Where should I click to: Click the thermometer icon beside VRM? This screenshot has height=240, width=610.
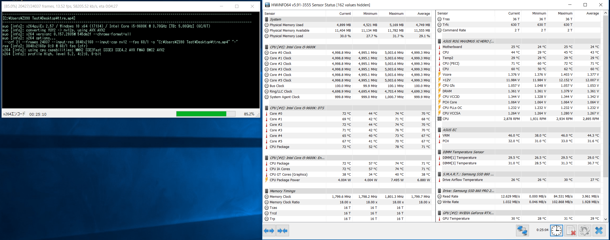[439, 136]
